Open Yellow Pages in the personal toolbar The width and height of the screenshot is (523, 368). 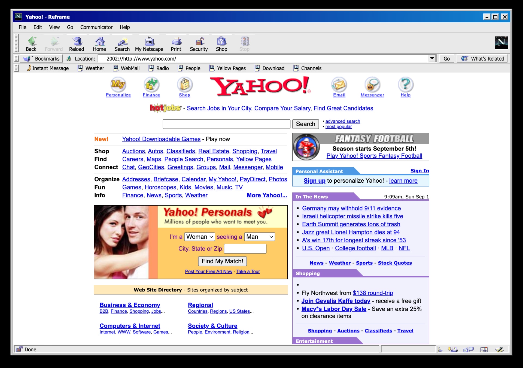tap(227, 68)
